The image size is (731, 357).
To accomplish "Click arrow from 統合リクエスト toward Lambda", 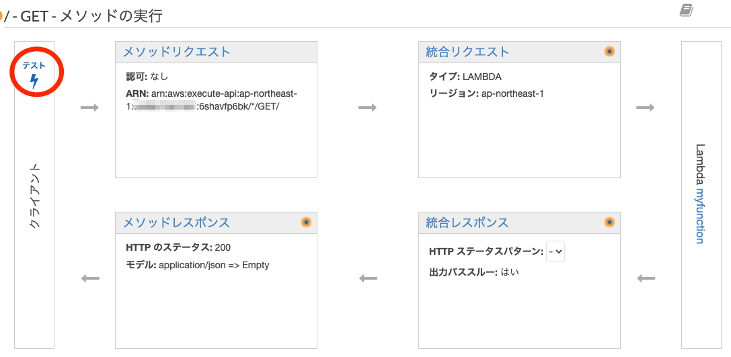I will [x=645, y=108].
